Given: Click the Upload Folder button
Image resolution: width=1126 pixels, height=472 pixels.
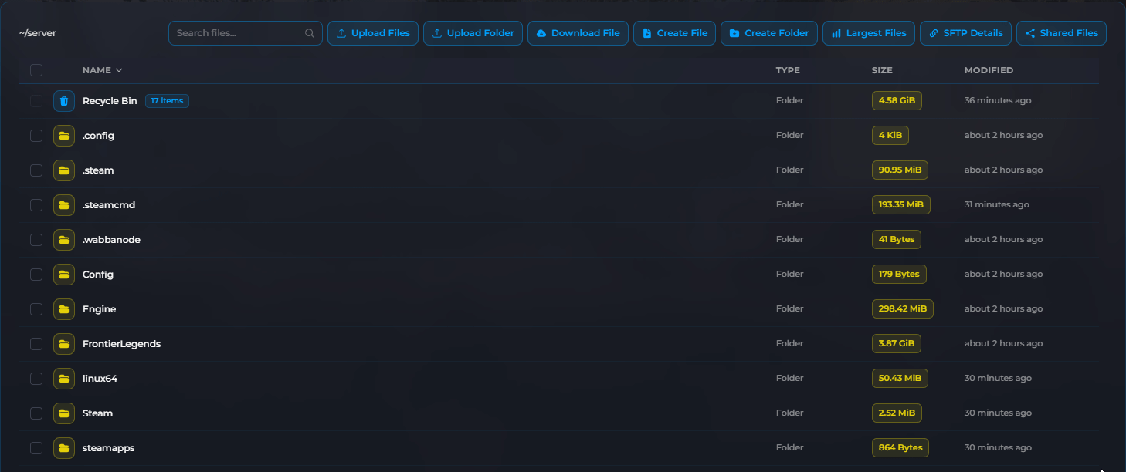Looking at the screenshot, I should coord(473,33).
